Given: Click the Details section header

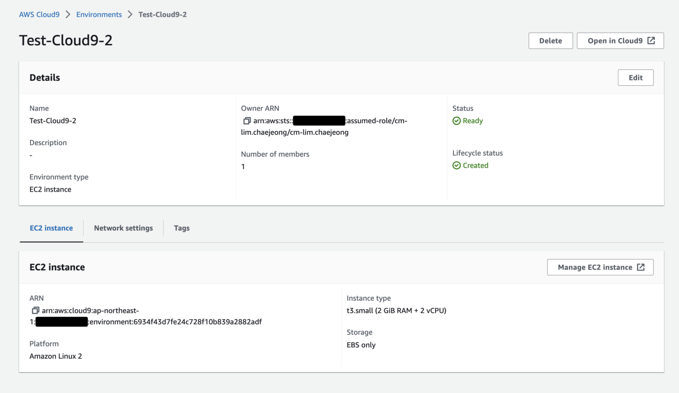Looking at the screenshot, I should click(45, 77).
